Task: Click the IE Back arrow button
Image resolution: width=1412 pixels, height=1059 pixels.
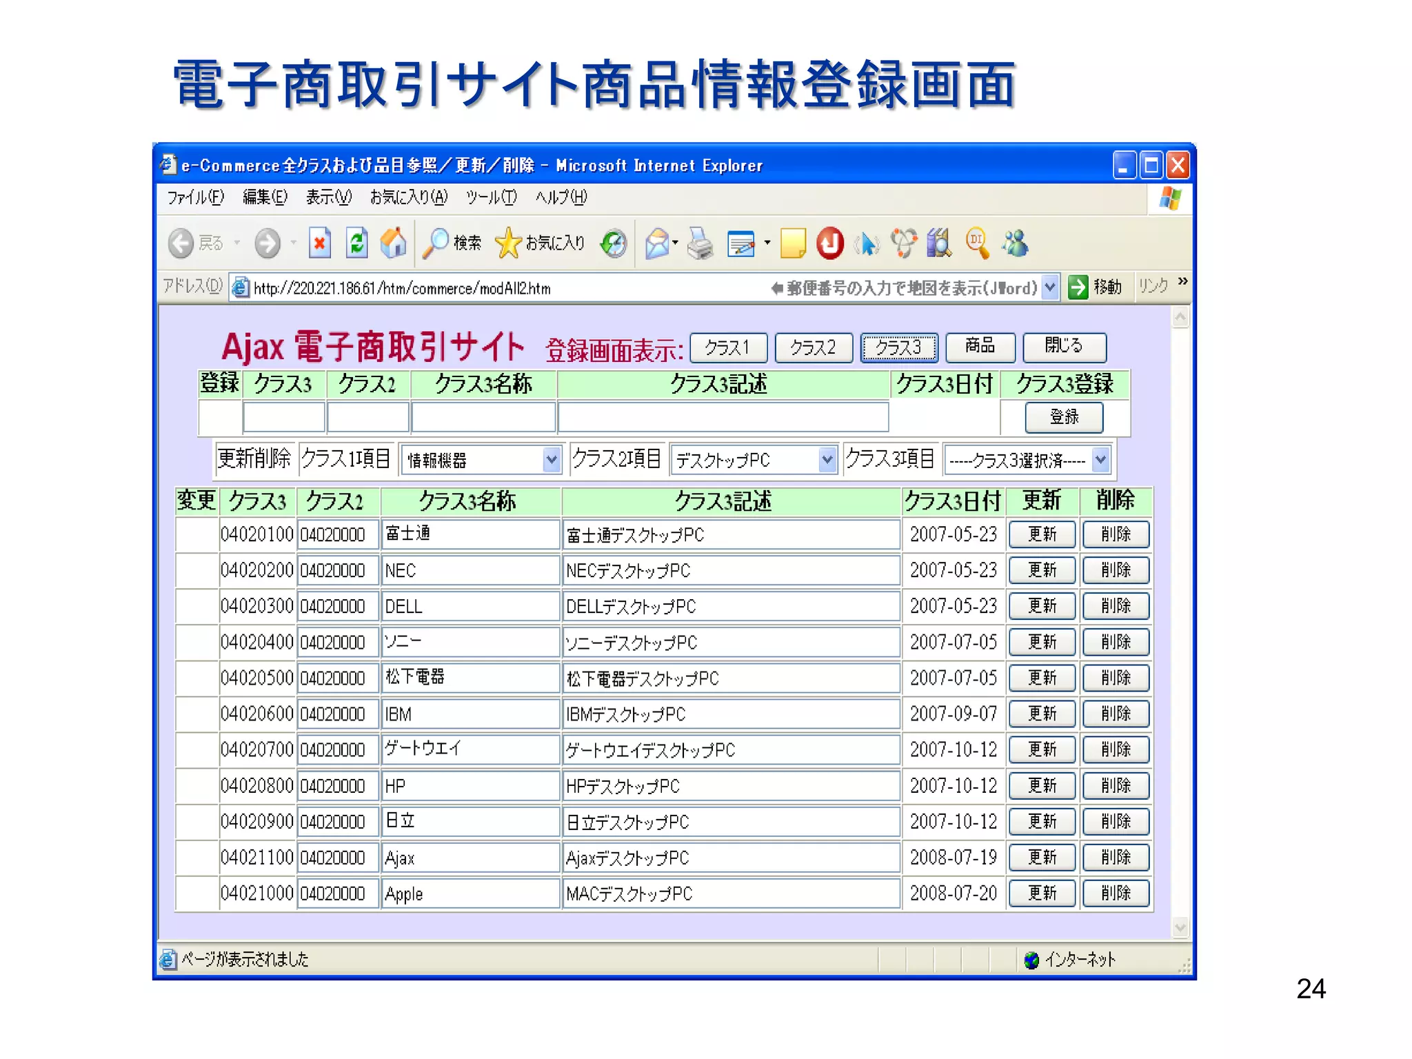Action: [x=181, y=243]
